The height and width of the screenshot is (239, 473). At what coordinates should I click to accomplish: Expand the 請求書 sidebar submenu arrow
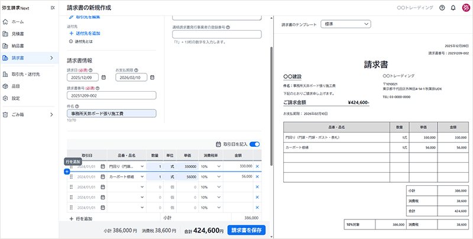[x=51, y=57]
